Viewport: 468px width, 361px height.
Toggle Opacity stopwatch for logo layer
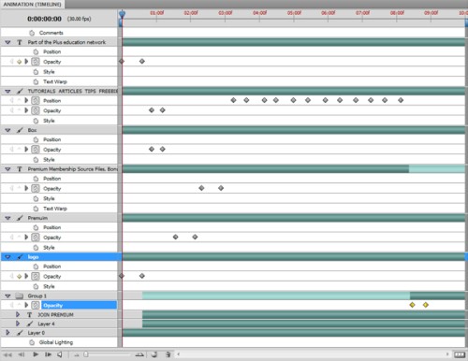click(x=36, y=276)
